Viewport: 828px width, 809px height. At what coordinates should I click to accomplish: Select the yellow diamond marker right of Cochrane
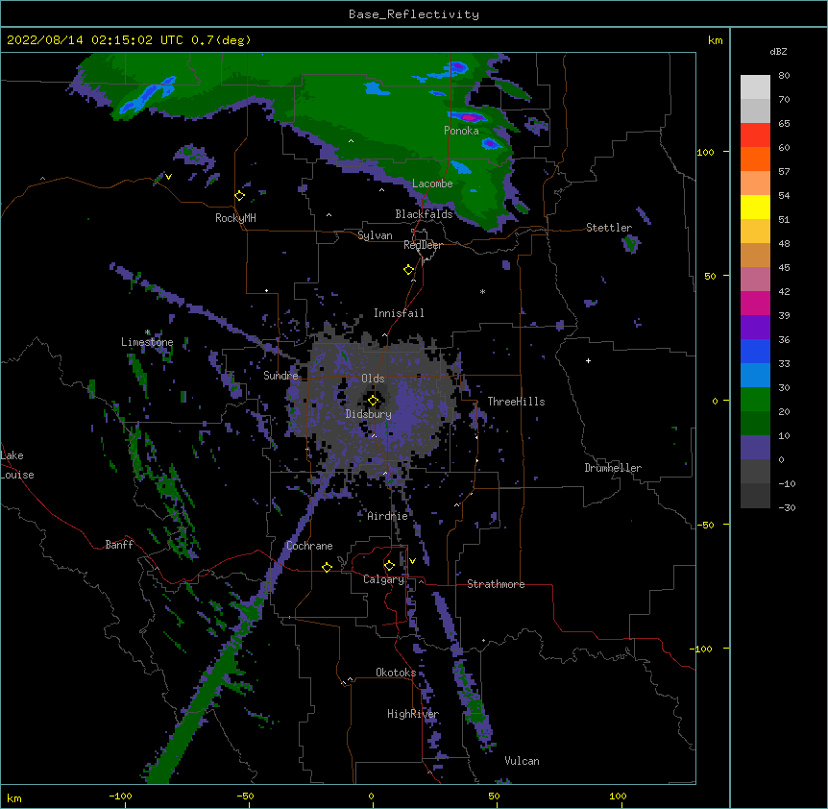(327, 567)
